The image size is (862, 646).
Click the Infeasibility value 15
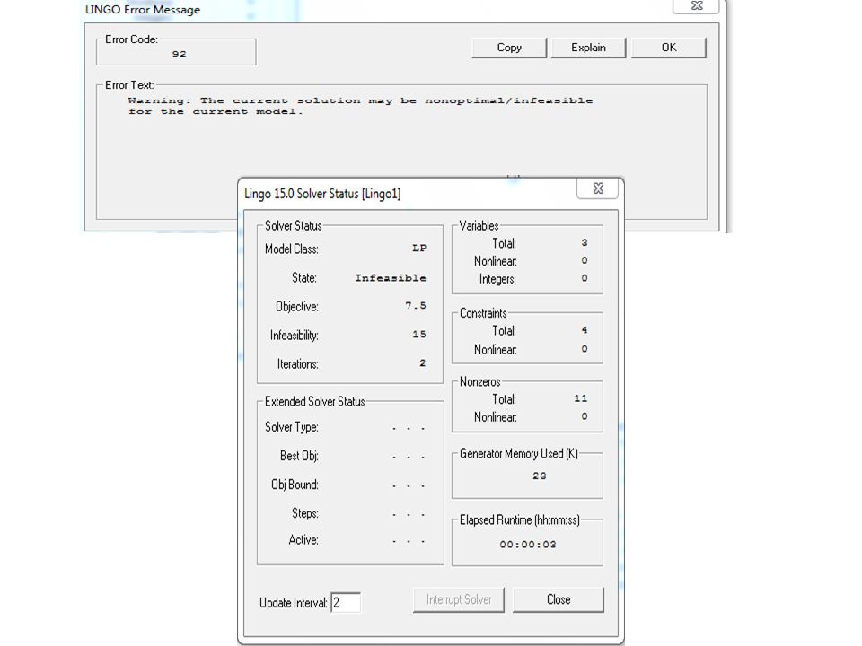pos(419,334)
